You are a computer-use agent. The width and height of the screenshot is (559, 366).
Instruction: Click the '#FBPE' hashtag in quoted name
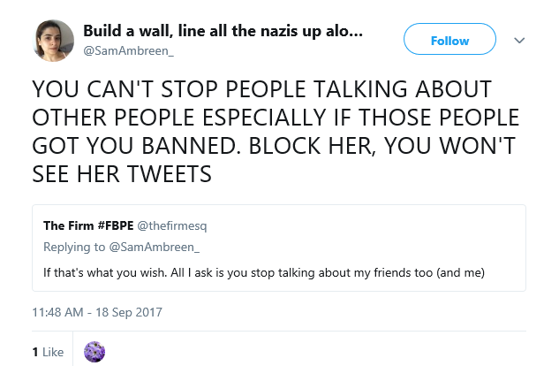click(x=115, y=225)
